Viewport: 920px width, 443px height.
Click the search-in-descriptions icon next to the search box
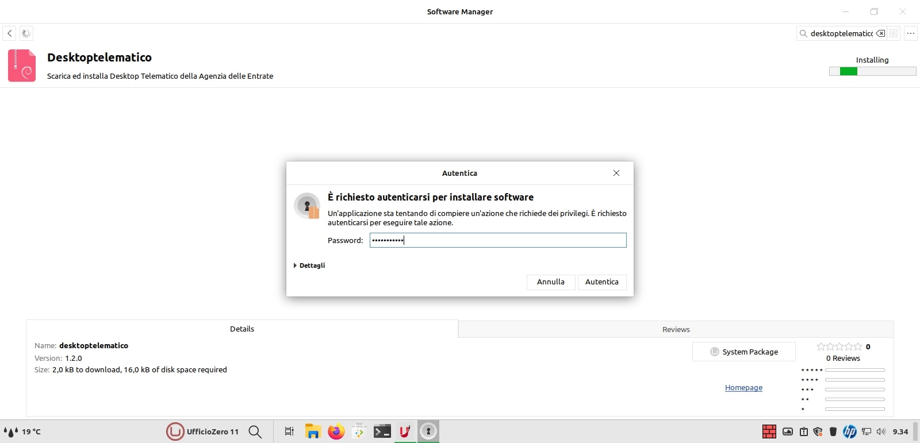click(894, 33)
